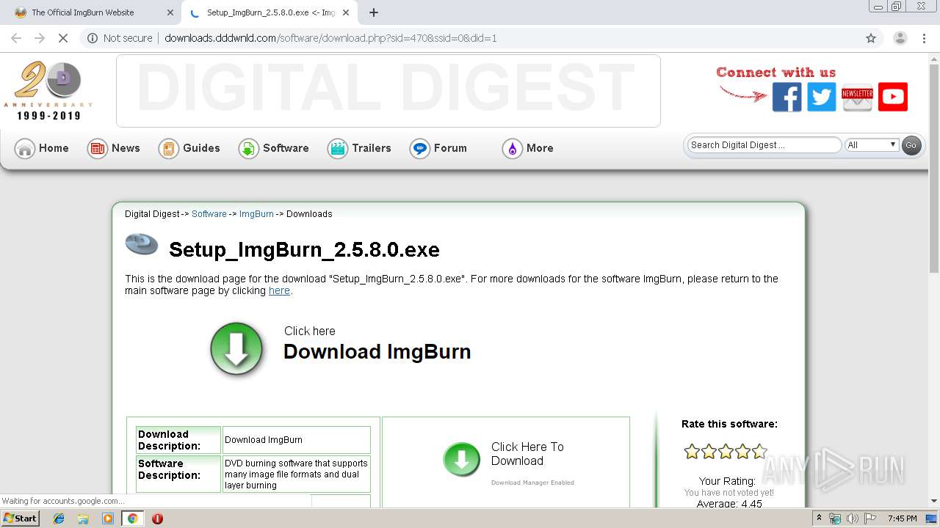
Task: Open the Home menu label
Action: click(54, 148)
